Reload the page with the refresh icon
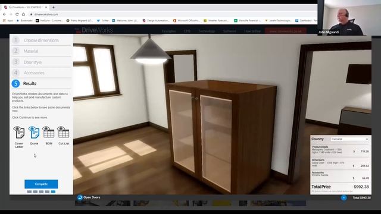This screenshot has height=214, width=381. point(17,14)
